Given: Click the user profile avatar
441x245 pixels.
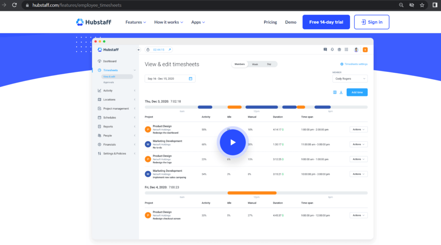Looking at the screenshot, I should pos(356,50).
